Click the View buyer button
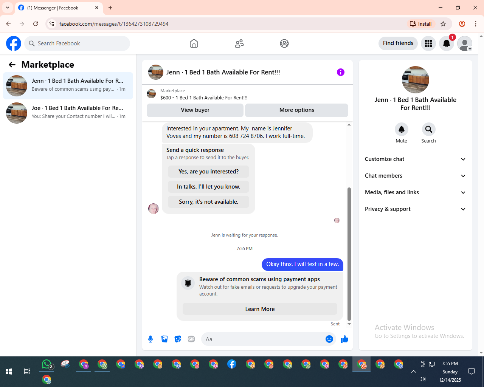 coord(195,110)
